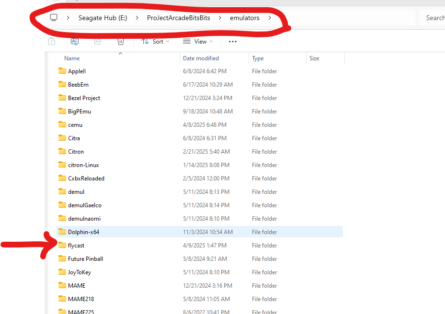445x314 pixels.
Task: Click the Delete trash icon
Action: click(121, 42)
